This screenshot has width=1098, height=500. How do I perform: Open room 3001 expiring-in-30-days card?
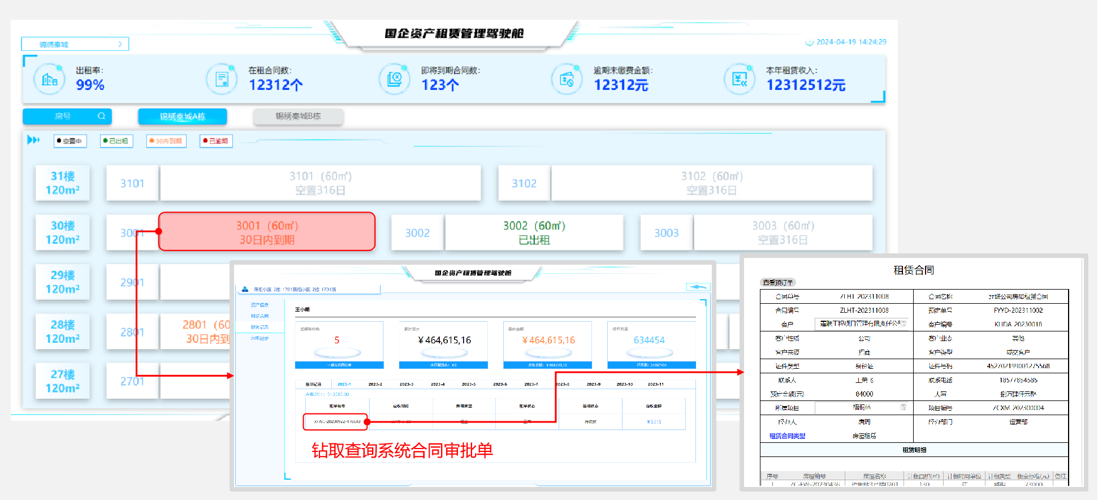pyautogui.click(x=267, y=231)
